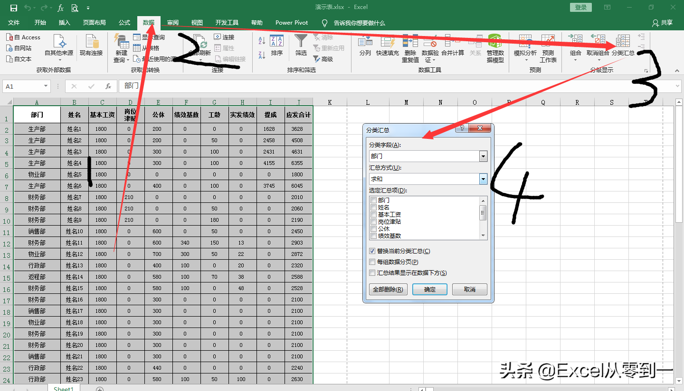Image resolution: width=684 pixels, height=391 pixels.
Task: Open the Name Box dropdown arrow
Action: (46, 86)
